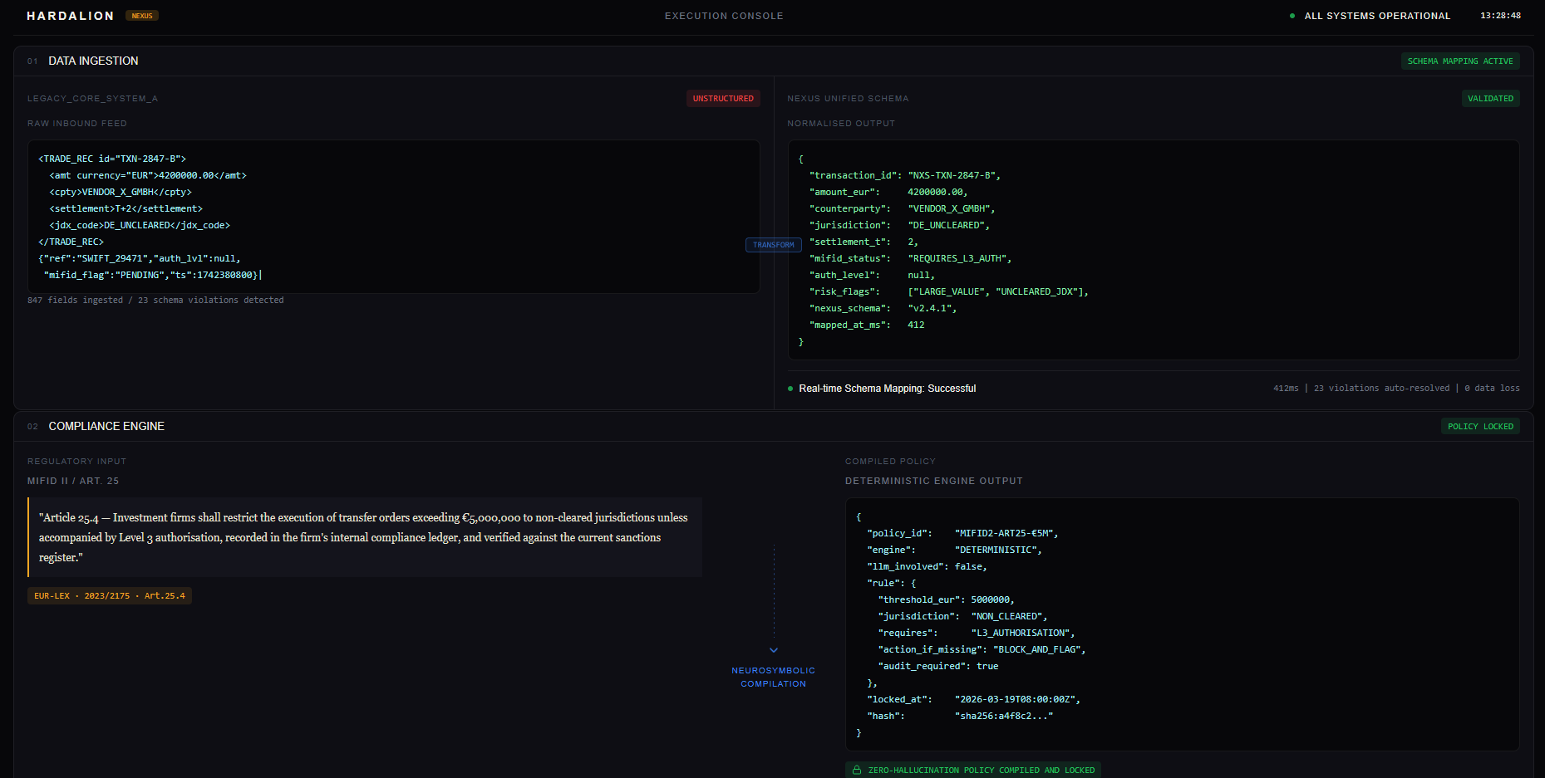
Task: Click the audit_required true line
Action: click(938, 666)
